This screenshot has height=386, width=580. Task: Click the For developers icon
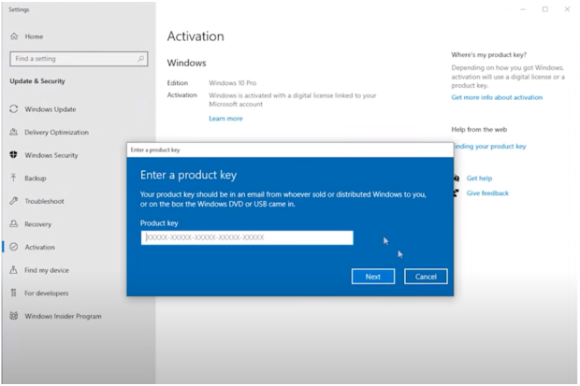point(14,293)
